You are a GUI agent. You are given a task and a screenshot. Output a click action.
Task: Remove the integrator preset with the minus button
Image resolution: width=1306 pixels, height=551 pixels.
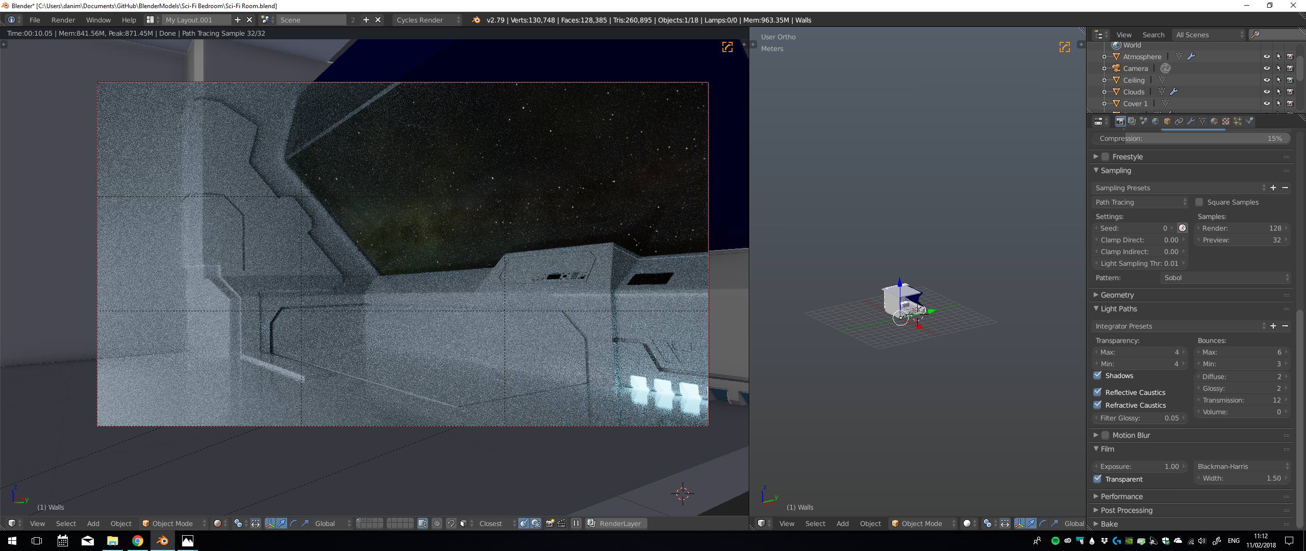[1285, 326]
